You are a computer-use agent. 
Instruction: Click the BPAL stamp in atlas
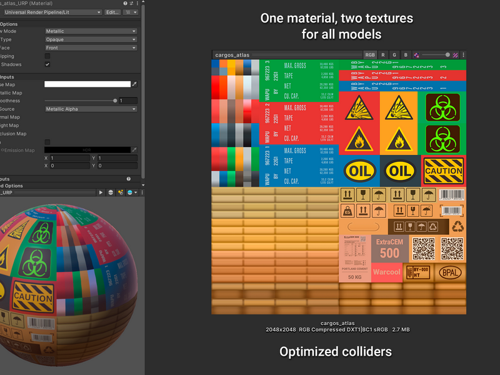pyautogui.click(x=450, y=272)
